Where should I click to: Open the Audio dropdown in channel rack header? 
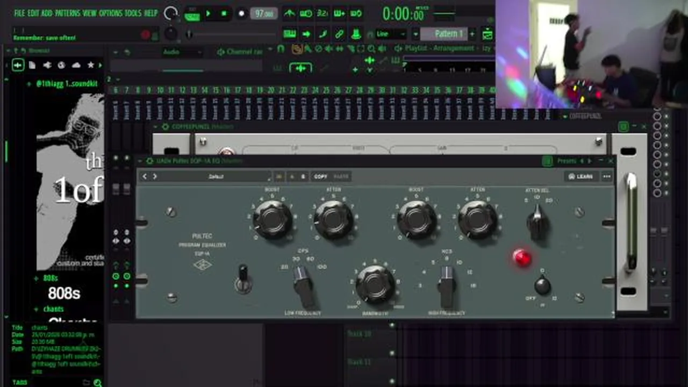tap(182, 52)
